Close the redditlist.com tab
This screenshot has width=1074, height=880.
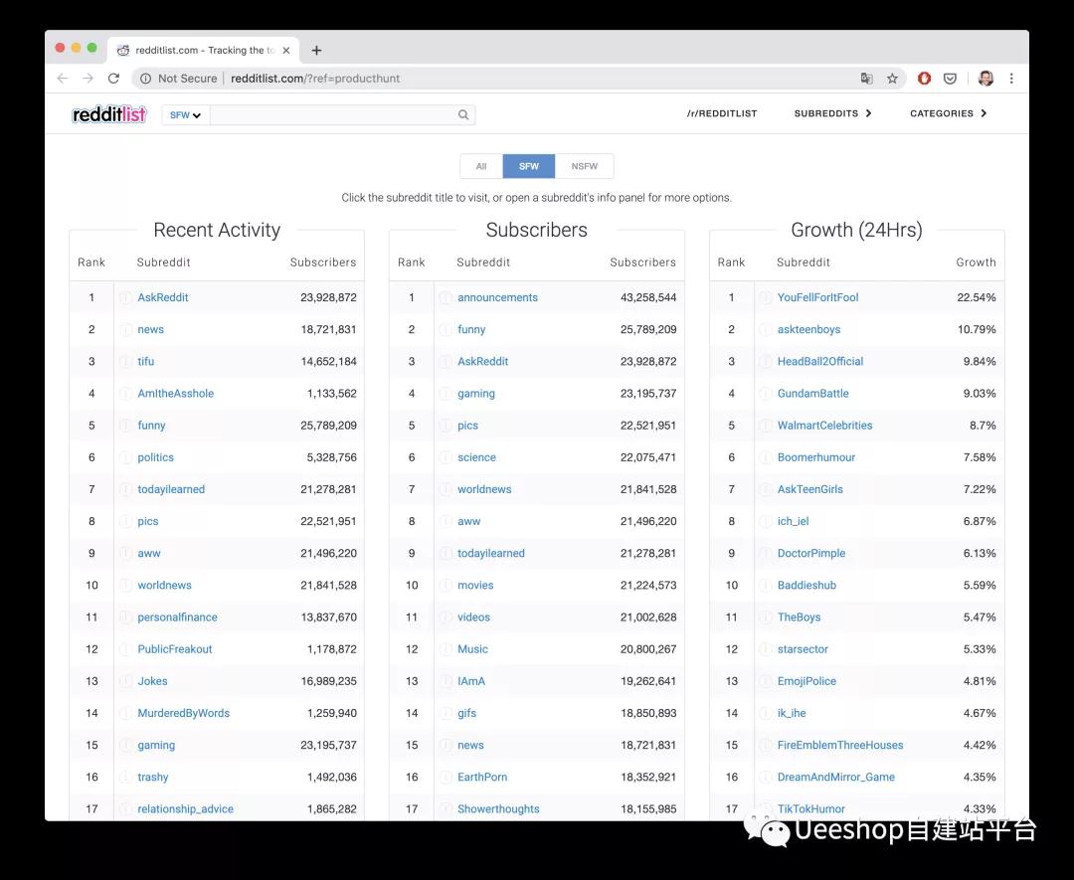point(286,50)
